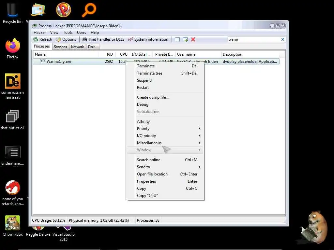Choose Open file location menu entry
Viewport: 334px width, 250px height.
165,174
